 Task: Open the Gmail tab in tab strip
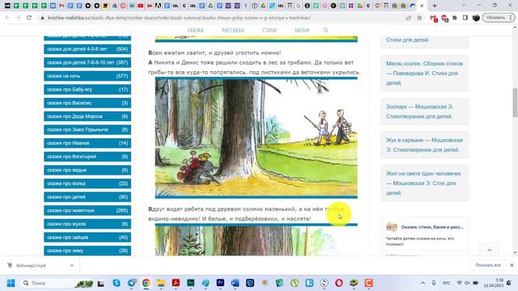point(62,6)
